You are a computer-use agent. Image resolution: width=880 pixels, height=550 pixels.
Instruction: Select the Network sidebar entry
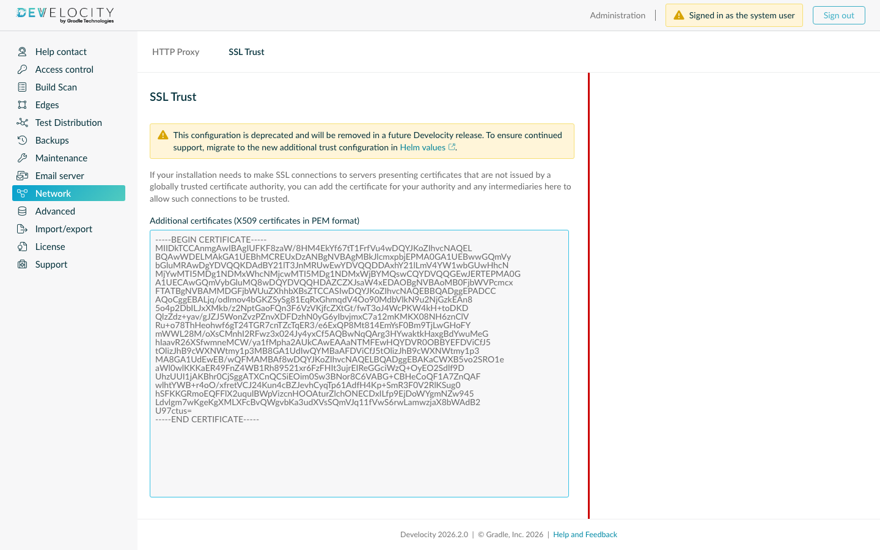[68, 194]
